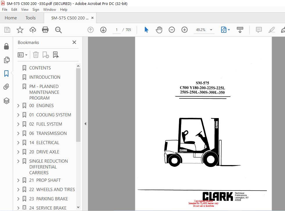Add a new bookmark icon
The height and width of the screenshot is (211, 285).
pyautogui.click(x=46, y=55)
